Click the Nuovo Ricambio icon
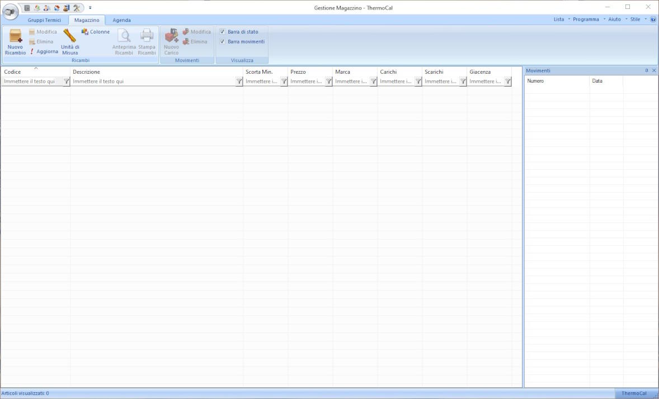 pyautogui.click(x=15, y=37)
